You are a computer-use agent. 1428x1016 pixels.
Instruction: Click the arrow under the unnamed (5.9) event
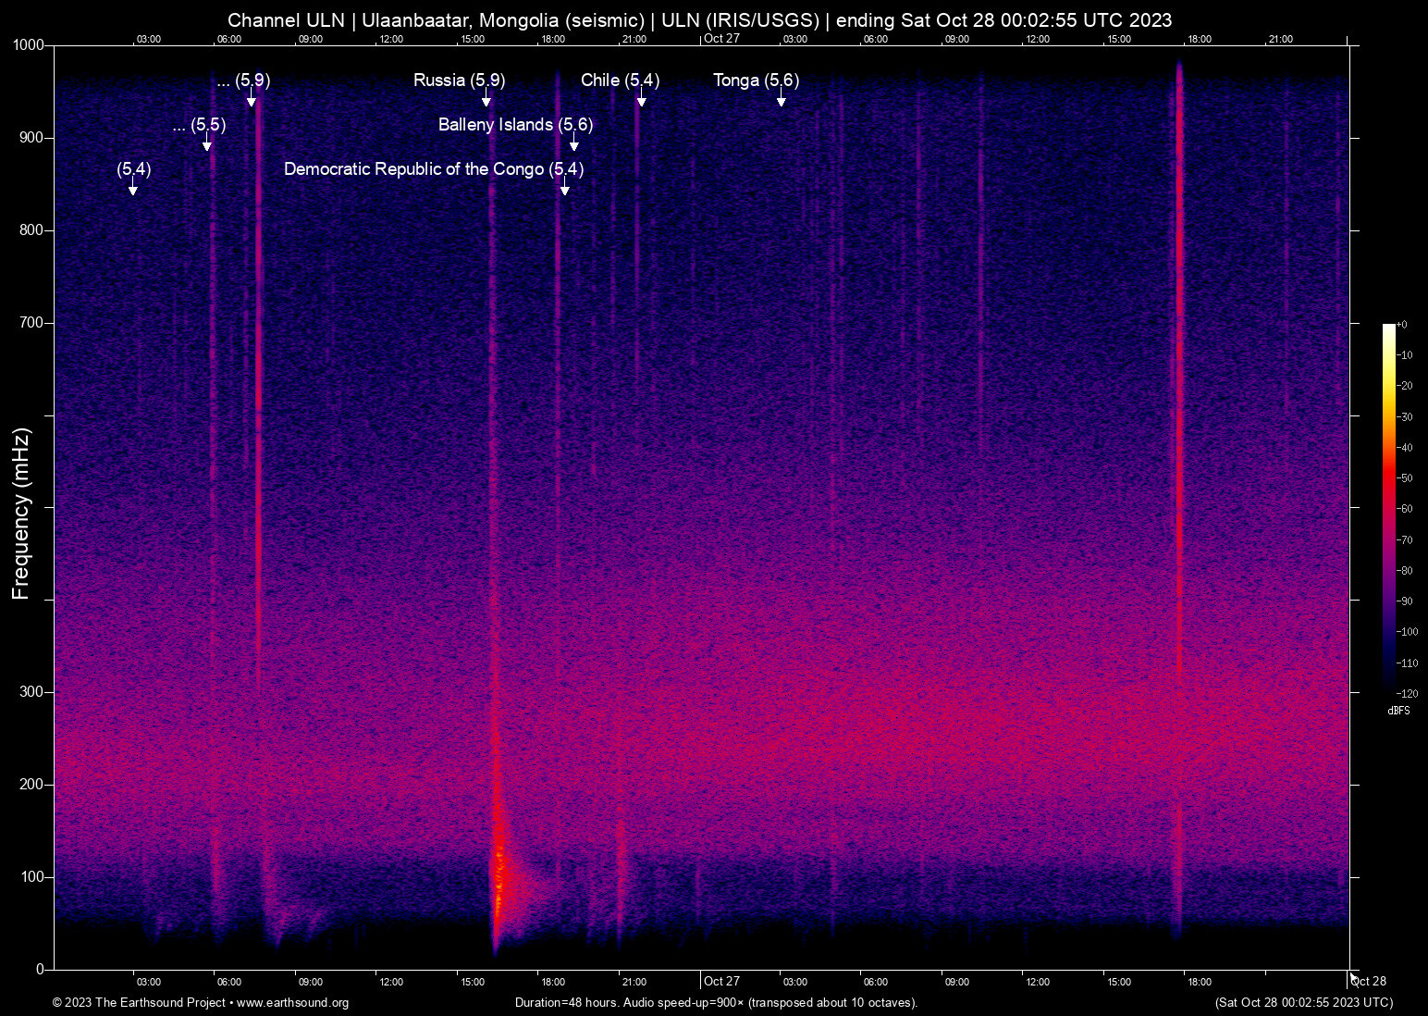coord(252,100)
